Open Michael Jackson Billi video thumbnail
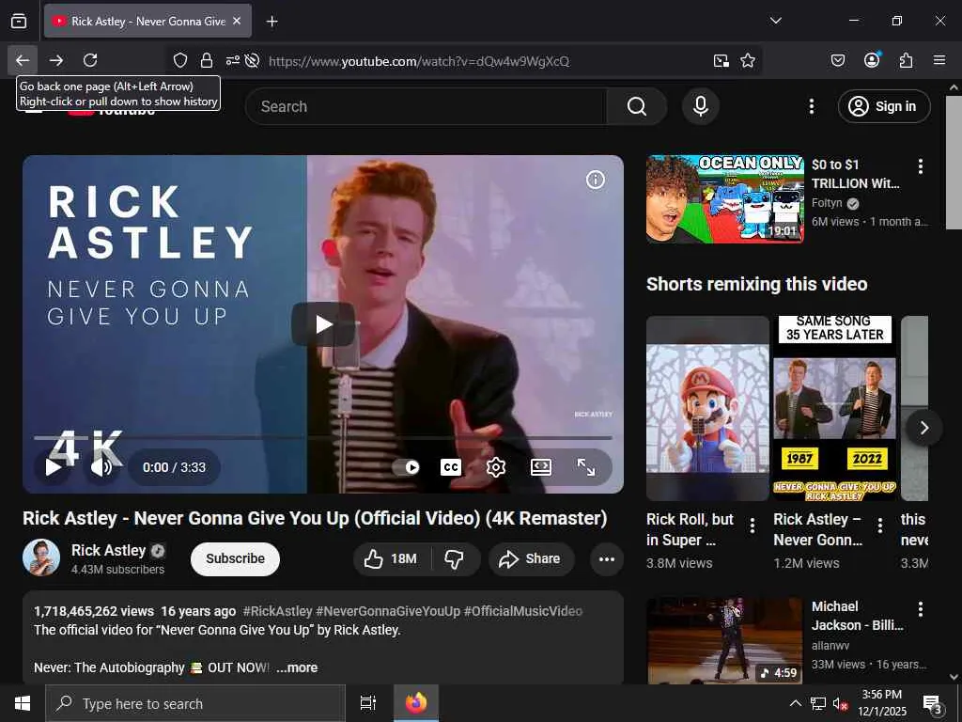 [x=724, y=640]
